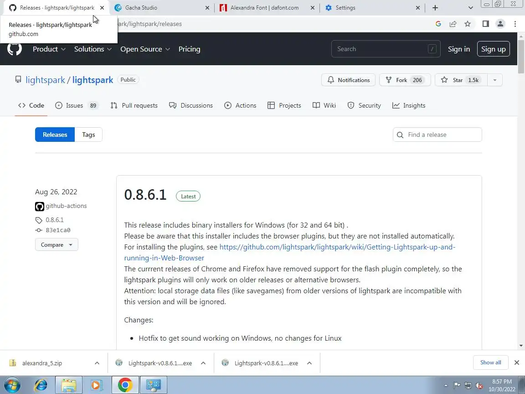Image resolution: width=525 pixels, height=394 pixels.
Task: Click the Sign up button
Action: (x=494, y=49)
